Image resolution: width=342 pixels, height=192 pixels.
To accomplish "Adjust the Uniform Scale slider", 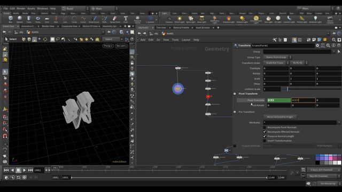I will coord(311,89).
